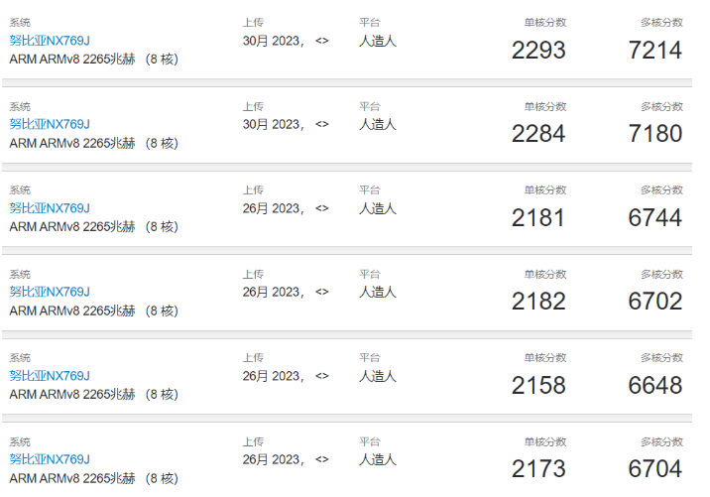Select the 7214 multi-core score
This screenshot has width=710, height=497.
tap(655, 51)
